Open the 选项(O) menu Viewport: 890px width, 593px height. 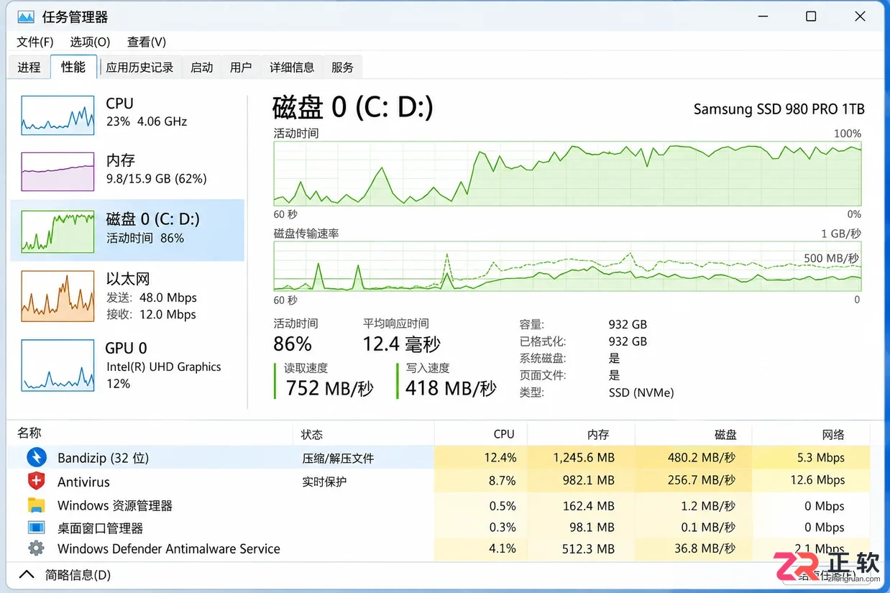(x=90, y=42)
